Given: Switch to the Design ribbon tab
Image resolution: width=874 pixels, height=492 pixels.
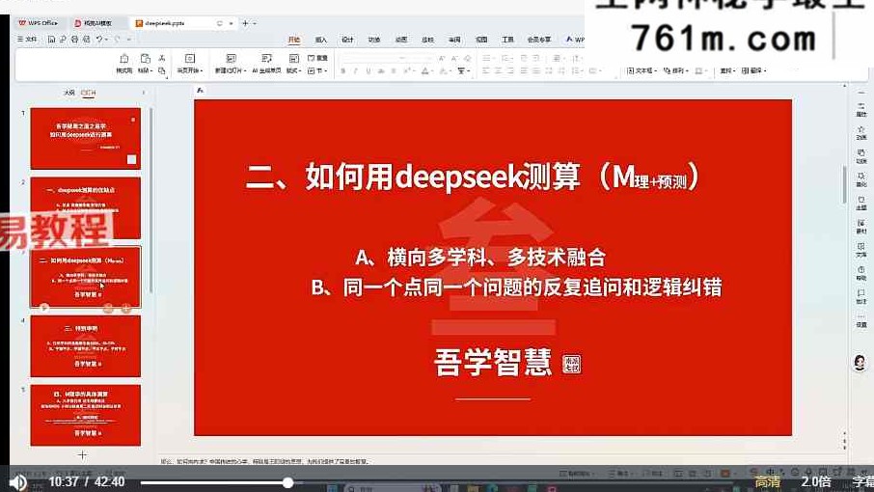Looking at the screenshot, I should point(348,40).
